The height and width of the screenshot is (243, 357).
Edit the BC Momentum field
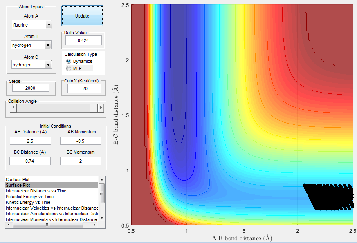[81, 161]
